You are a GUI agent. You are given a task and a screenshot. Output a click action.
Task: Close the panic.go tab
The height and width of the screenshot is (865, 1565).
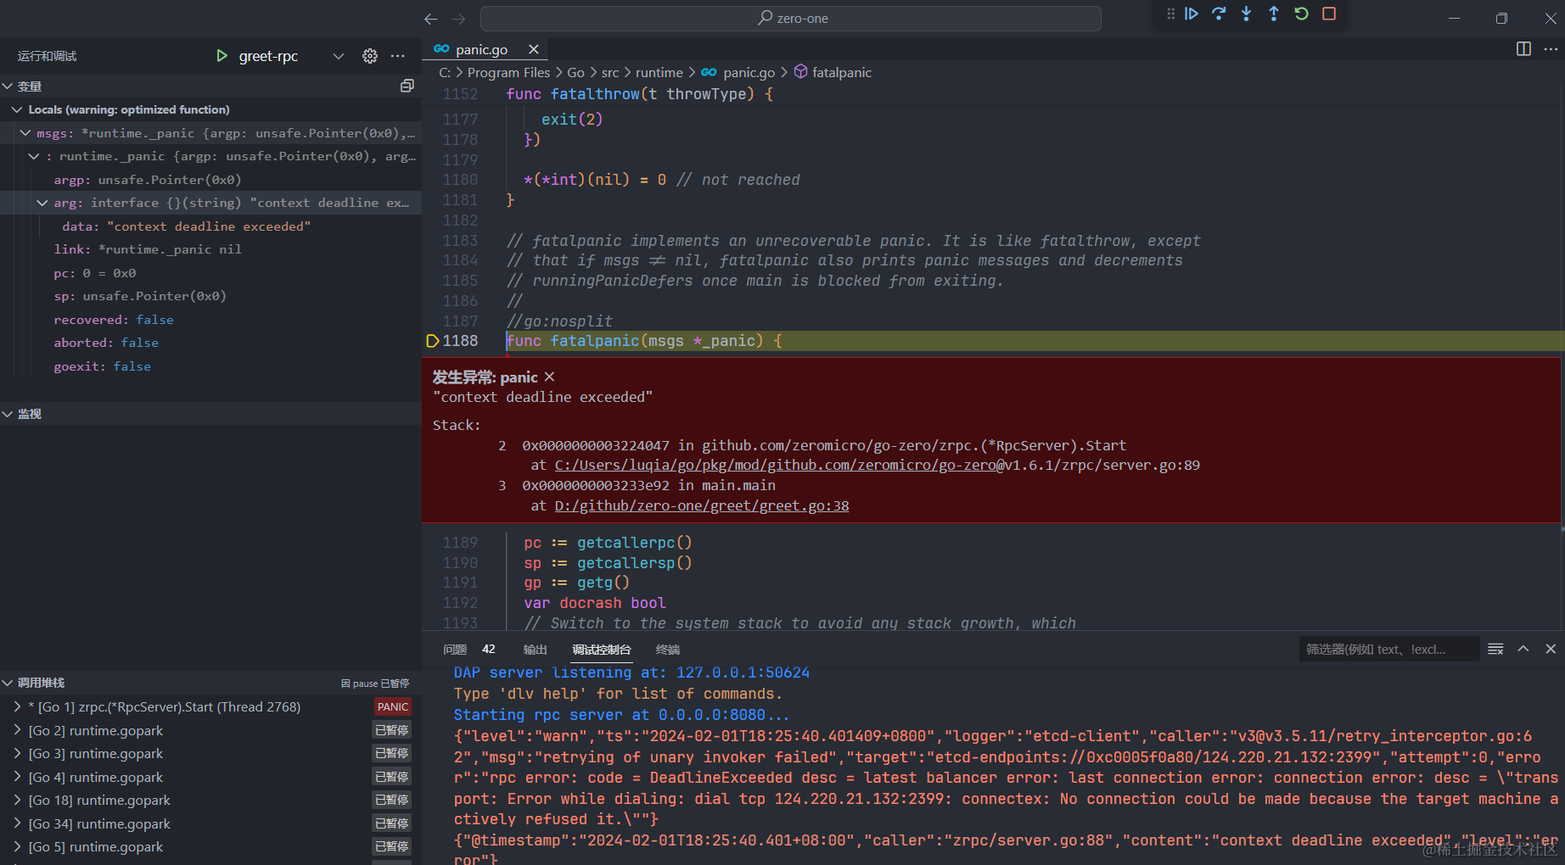click(533, 49)
